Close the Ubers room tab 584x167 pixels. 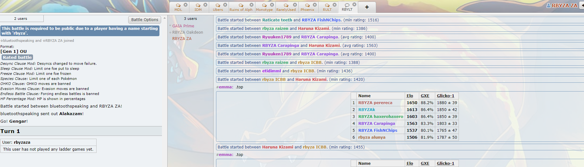pos(225,5)
